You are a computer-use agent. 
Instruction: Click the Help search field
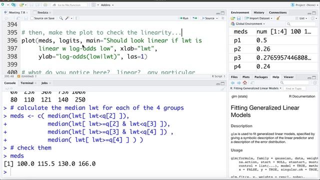(294, 82)
